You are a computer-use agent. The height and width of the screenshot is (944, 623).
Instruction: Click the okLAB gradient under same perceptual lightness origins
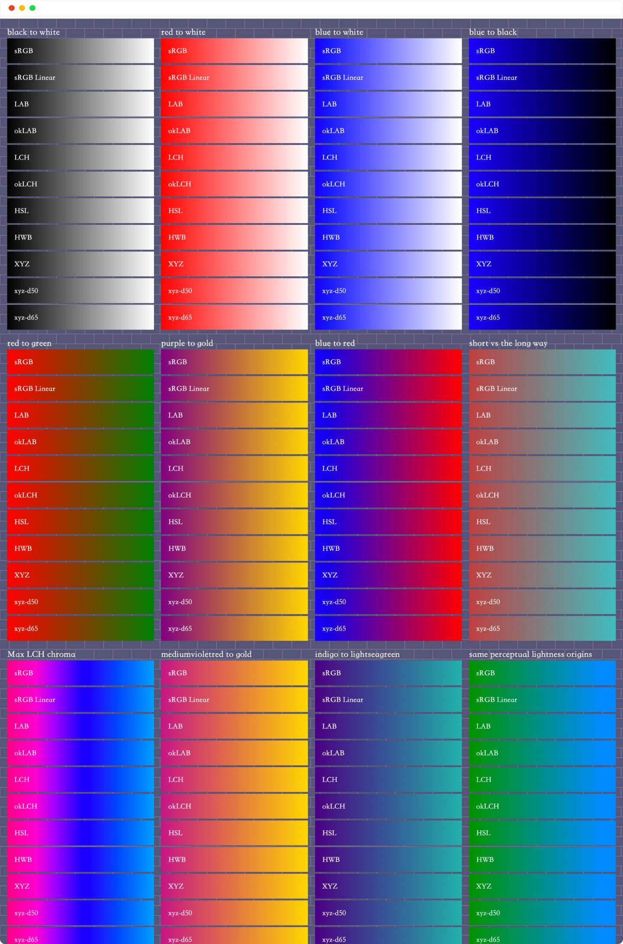(x=543, y=753)
